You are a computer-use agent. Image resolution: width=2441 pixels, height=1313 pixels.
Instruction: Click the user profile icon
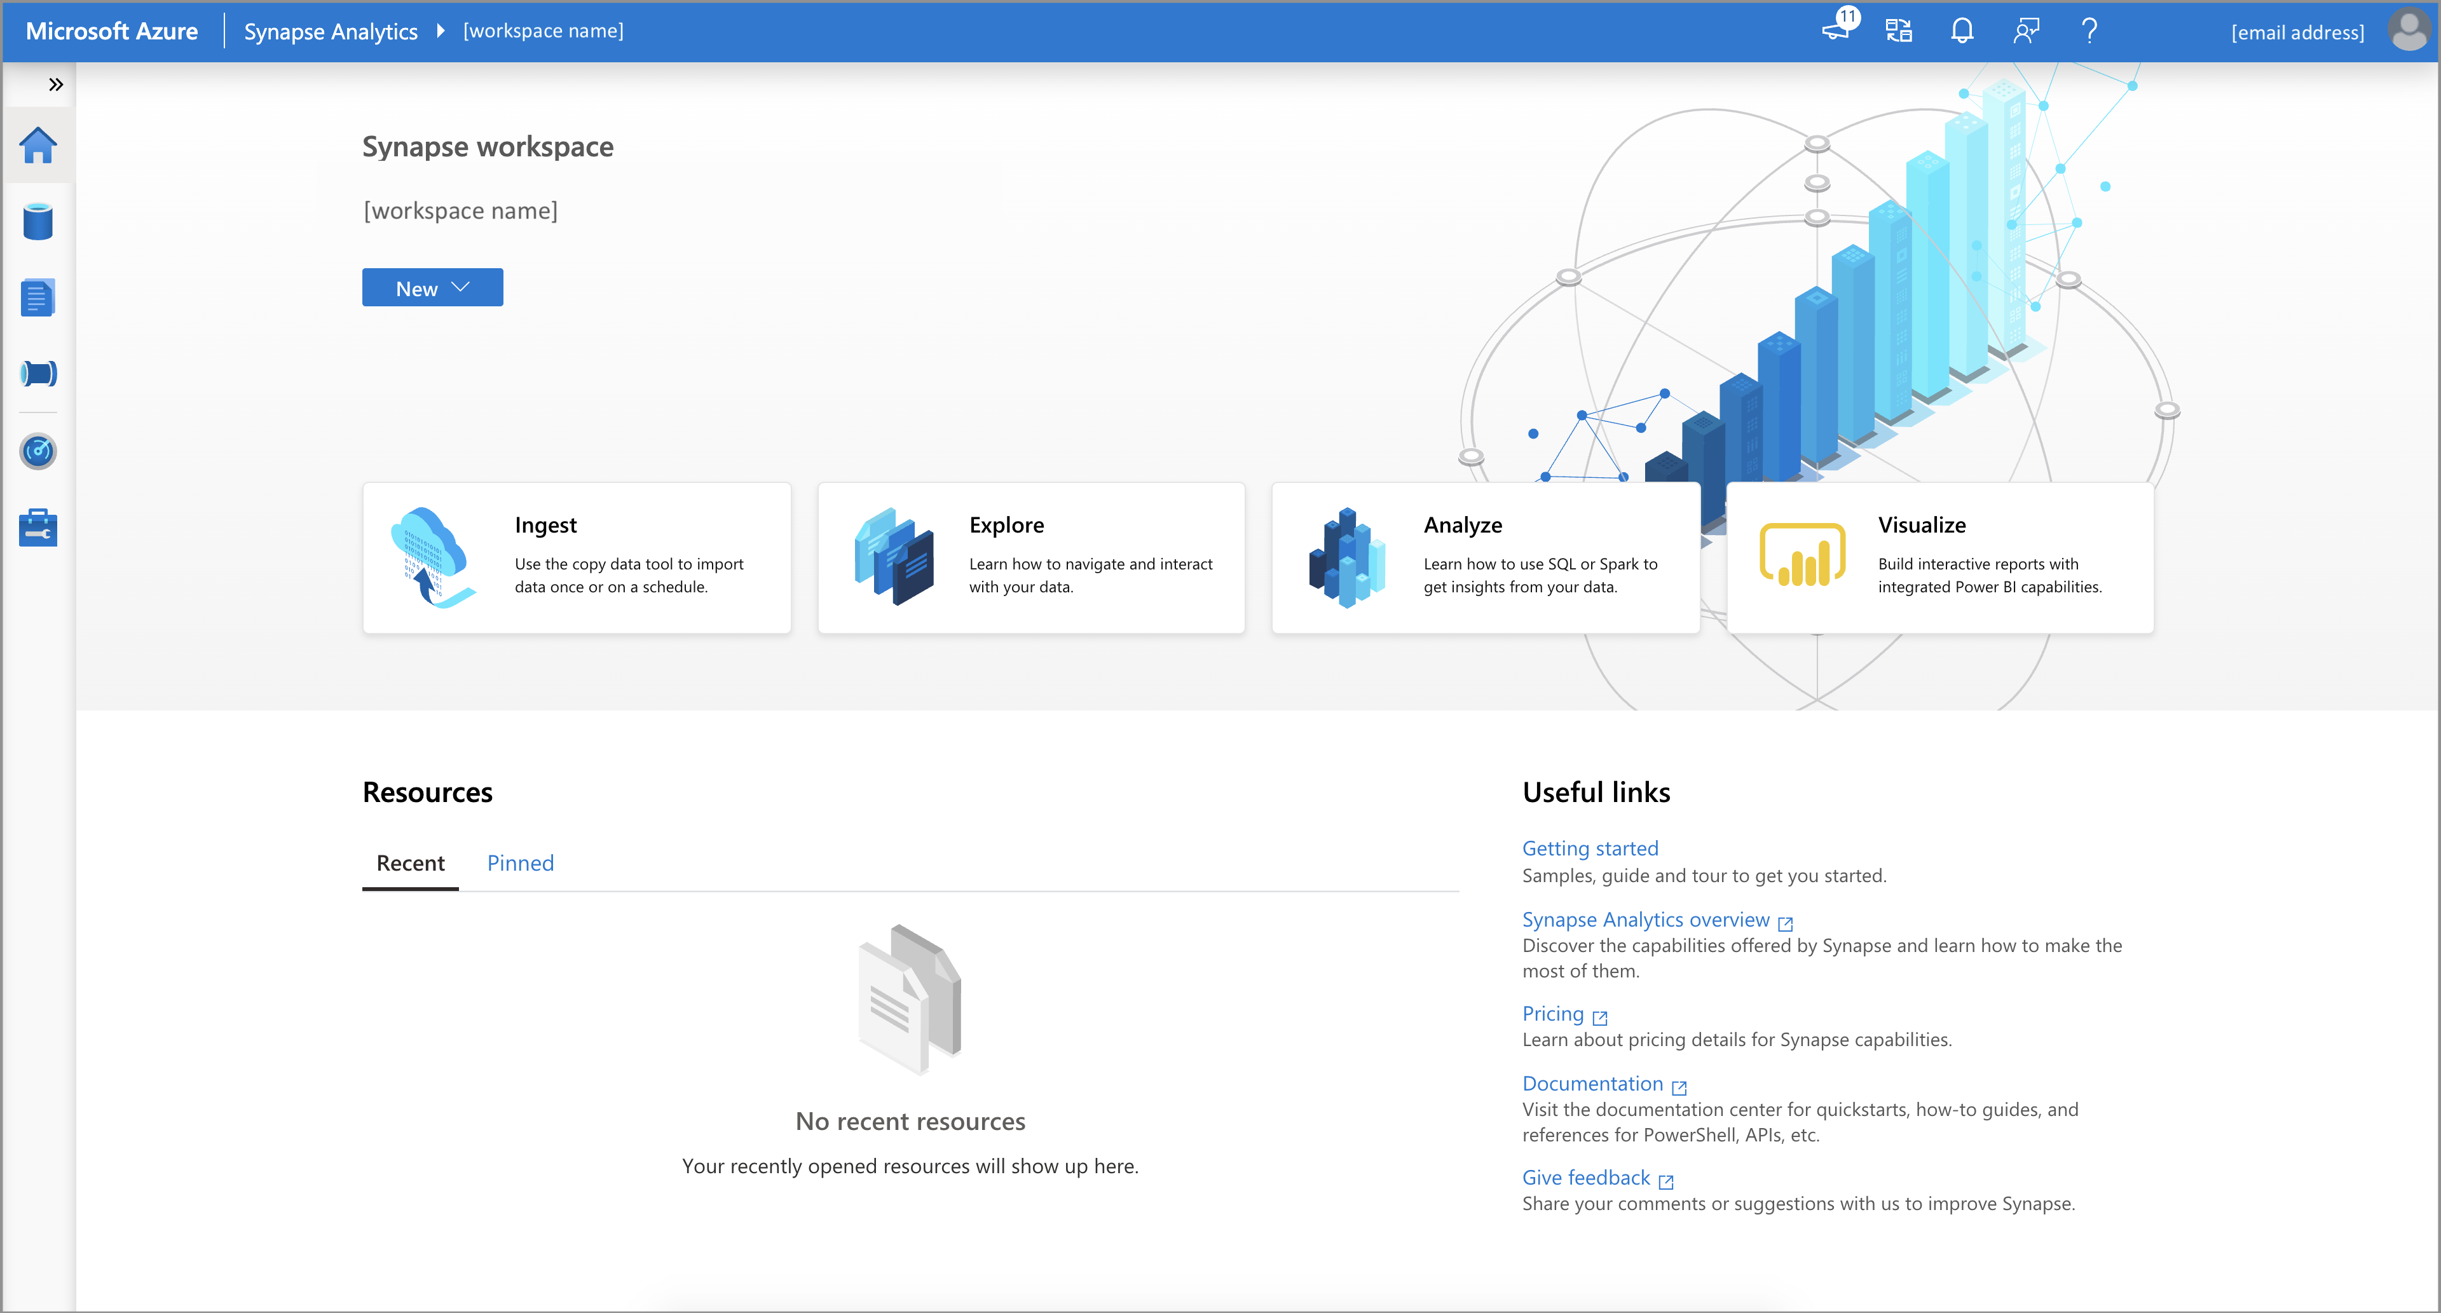tap(2410, 29)
